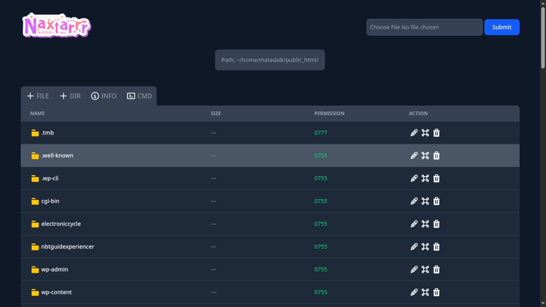Click the page vertical scrollbar thumb

pyautogui.click(x=543, y=38)
